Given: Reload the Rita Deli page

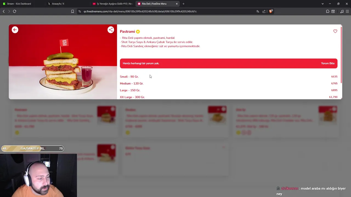Looking at the screenshot, I should tap(15, 11).
